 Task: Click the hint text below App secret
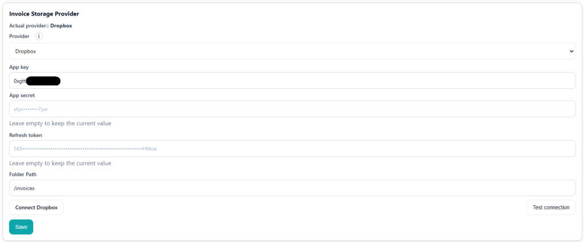pos(60,123)
